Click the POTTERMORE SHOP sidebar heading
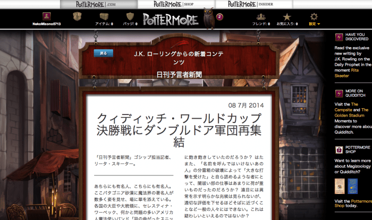Viewport: 372px width, 220px height. coord(358,149)
